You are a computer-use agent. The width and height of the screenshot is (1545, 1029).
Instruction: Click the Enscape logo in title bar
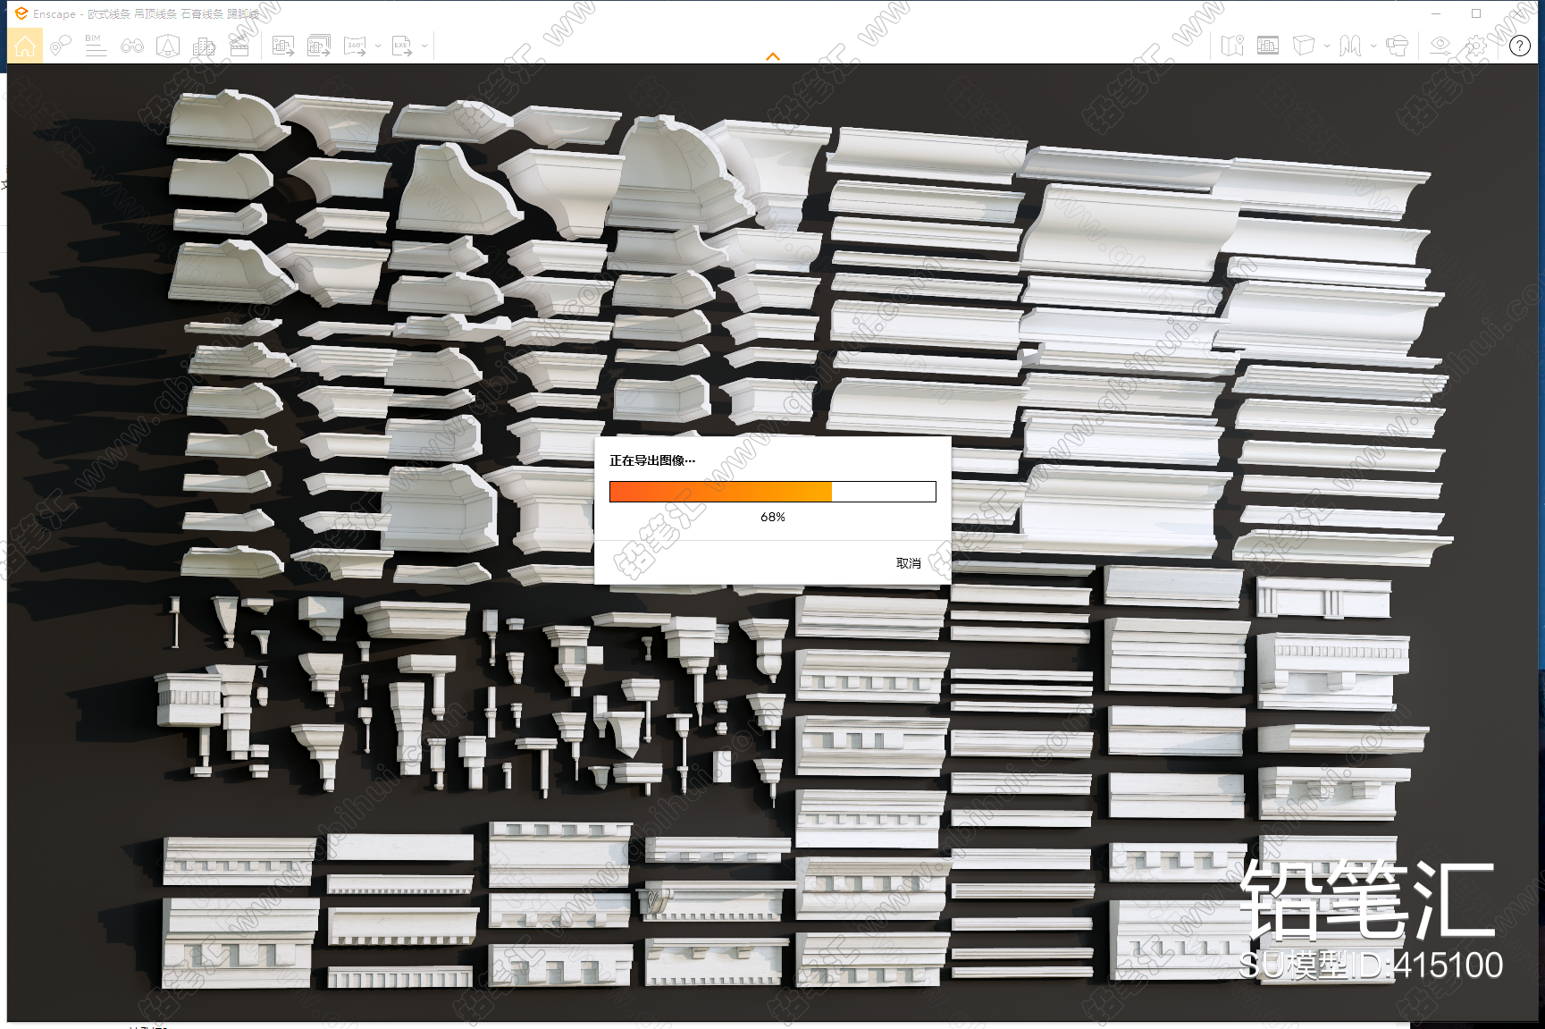tap(21, 13)
